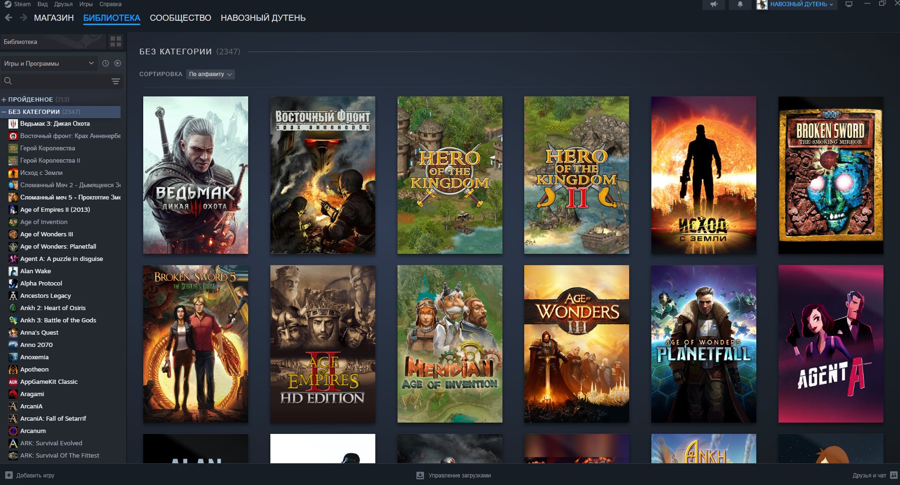
Task: Open the Игры menu
Action: tap(86, 4)
